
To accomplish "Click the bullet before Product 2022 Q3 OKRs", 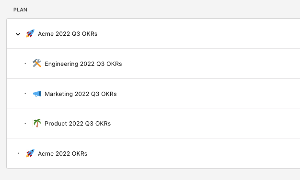I will 25,124.
